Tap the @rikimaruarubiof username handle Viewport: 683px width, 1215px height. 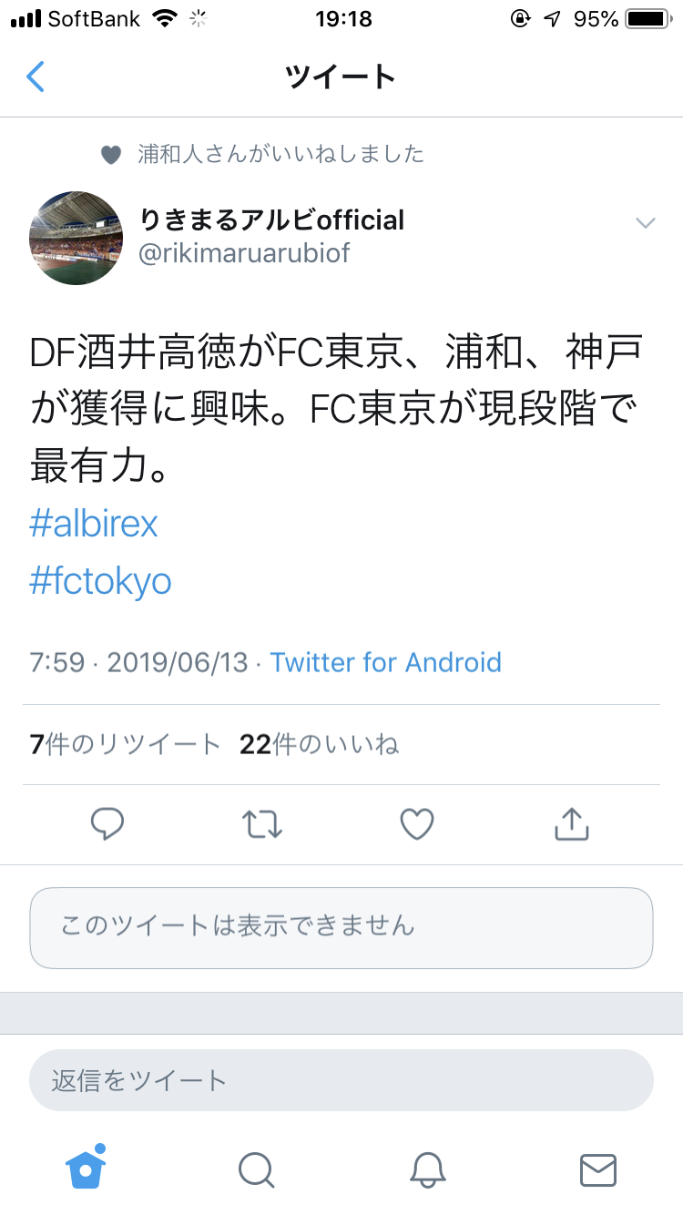pos(243,252)
